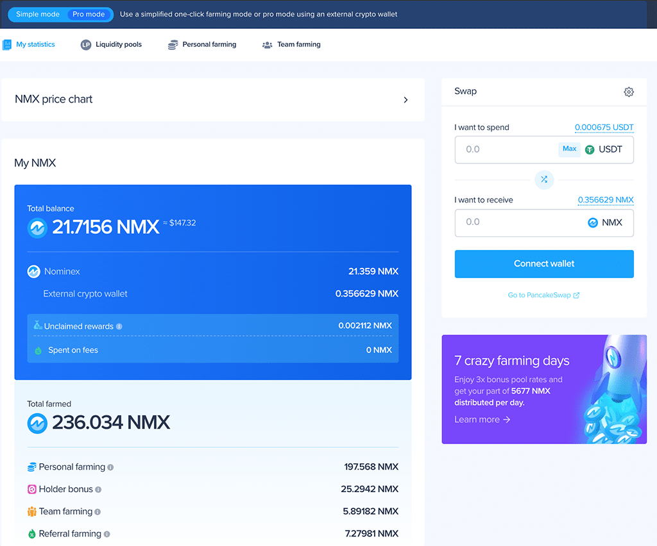657x546 pixels.
Task: Open Swap settings gear
Action: tap(629, 92)
